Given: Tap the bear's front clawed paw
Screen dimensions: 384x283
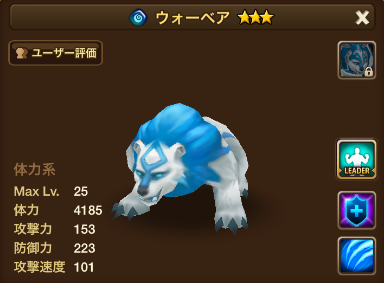Looking at the screenshot, I should pyautogui.click(x=130, y=209).
